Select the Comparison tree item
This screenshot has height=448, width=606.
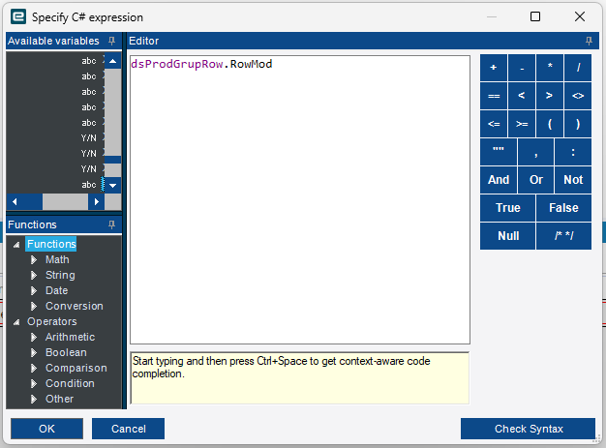tap(76, 368)
